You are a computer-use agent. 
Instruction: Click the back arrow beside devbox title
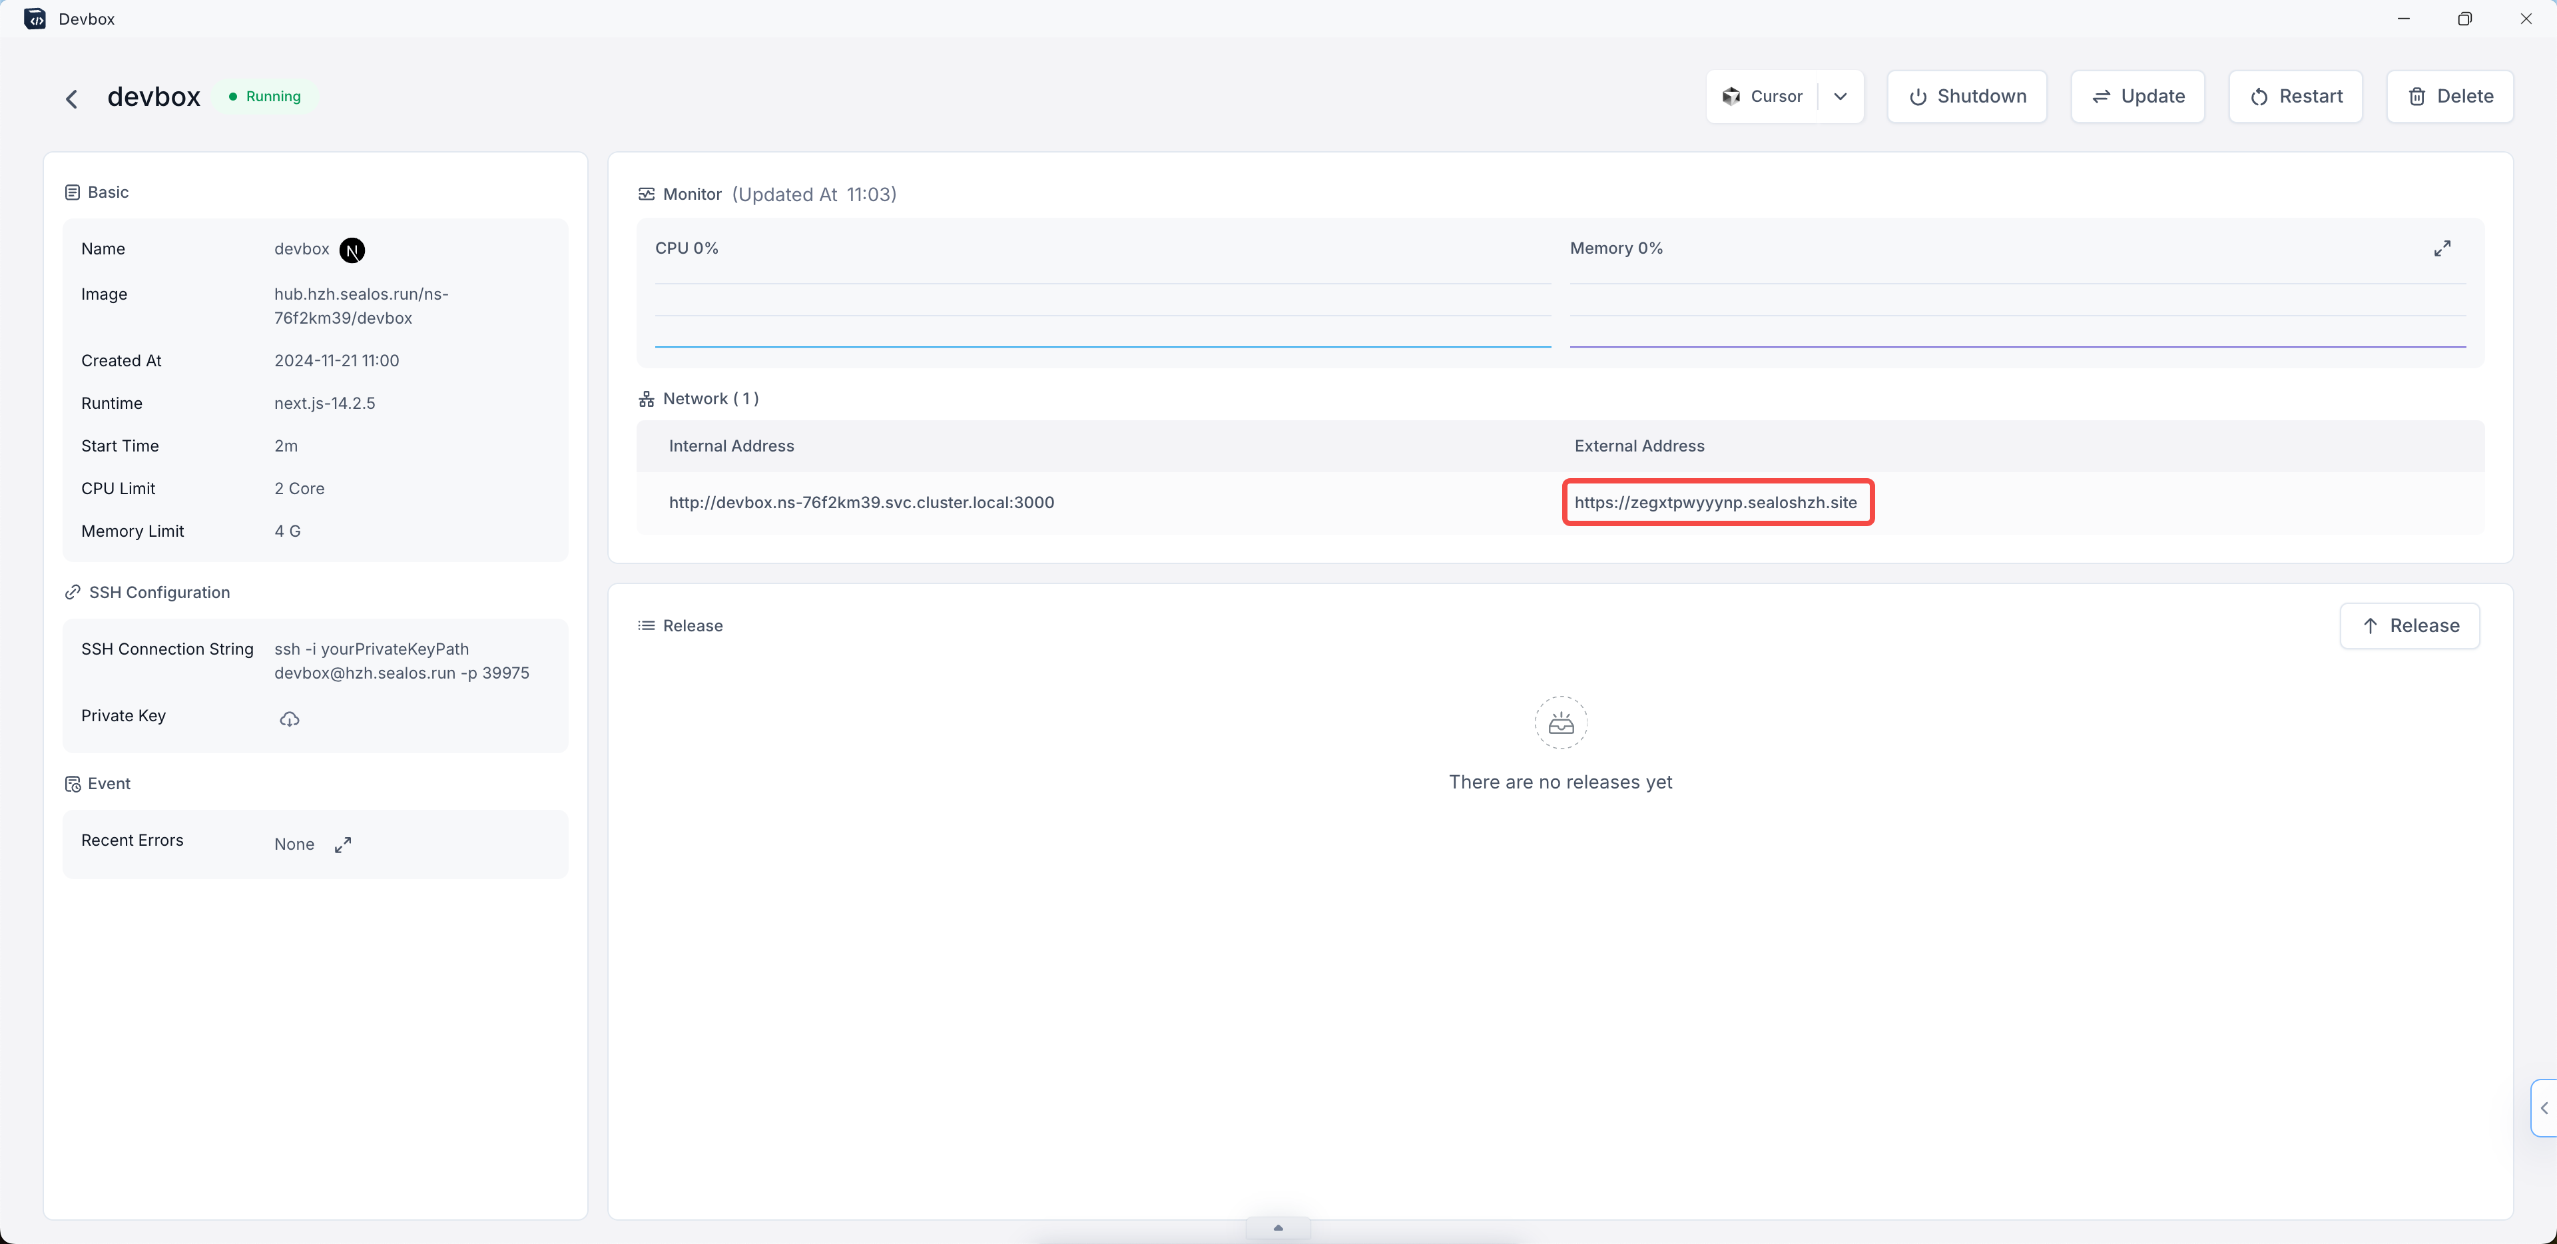point(71,99)
